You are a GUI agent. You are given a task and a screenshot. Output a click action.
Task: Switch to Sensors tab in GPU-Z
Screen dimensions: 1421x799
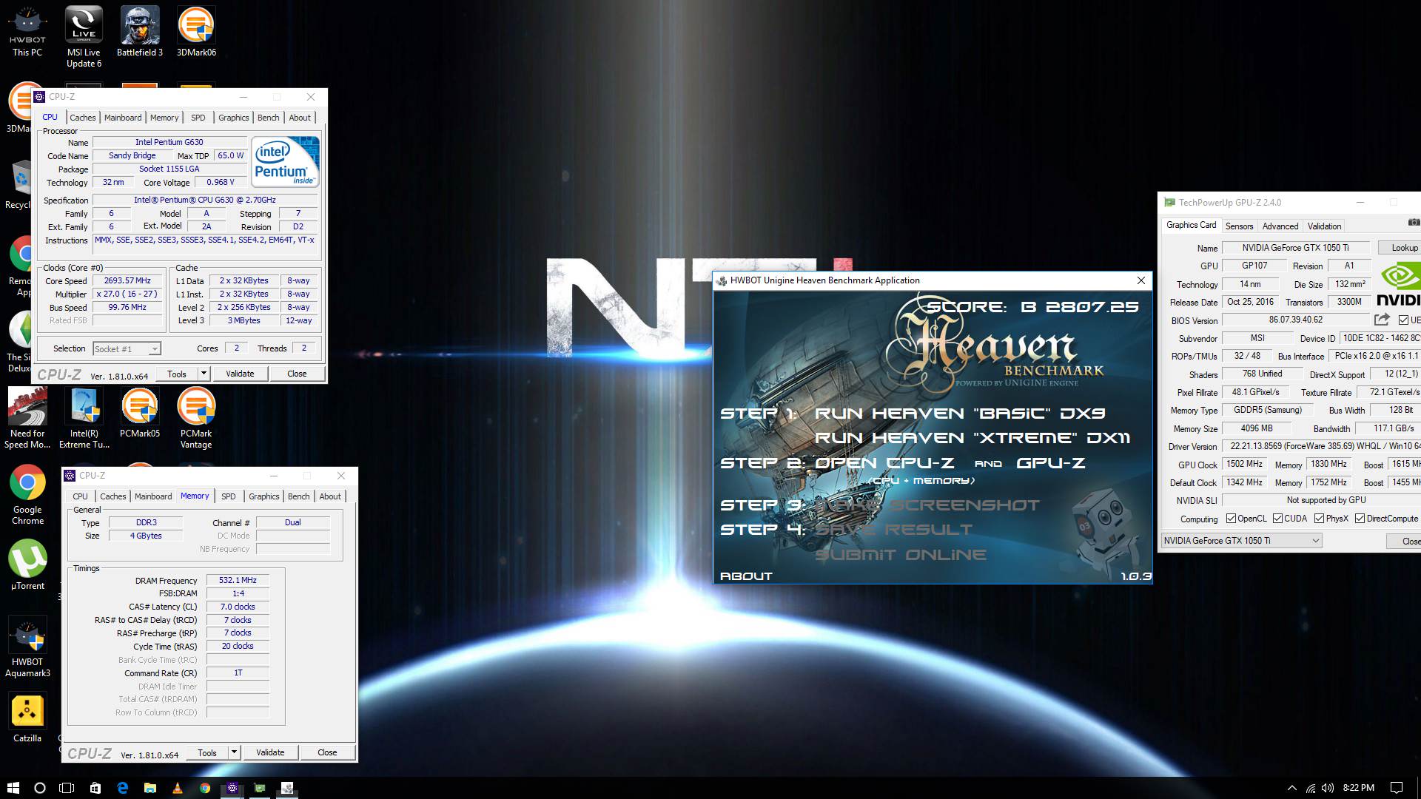tap(1239, 226)
